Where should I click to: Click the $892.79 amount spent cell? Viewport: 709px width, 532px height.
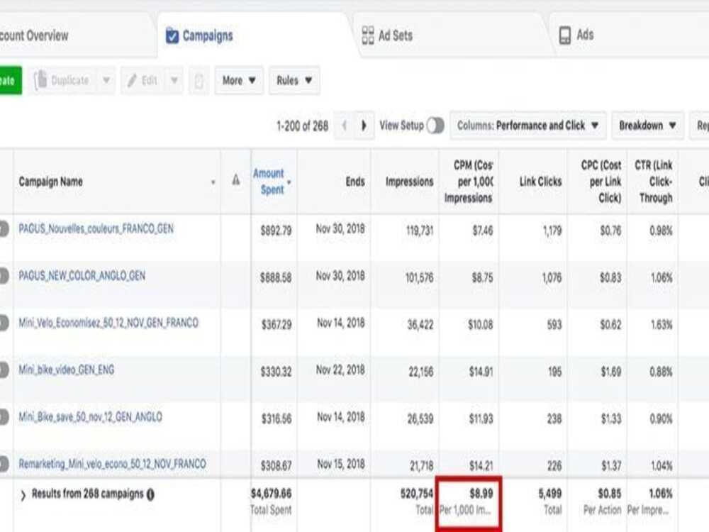276,231
